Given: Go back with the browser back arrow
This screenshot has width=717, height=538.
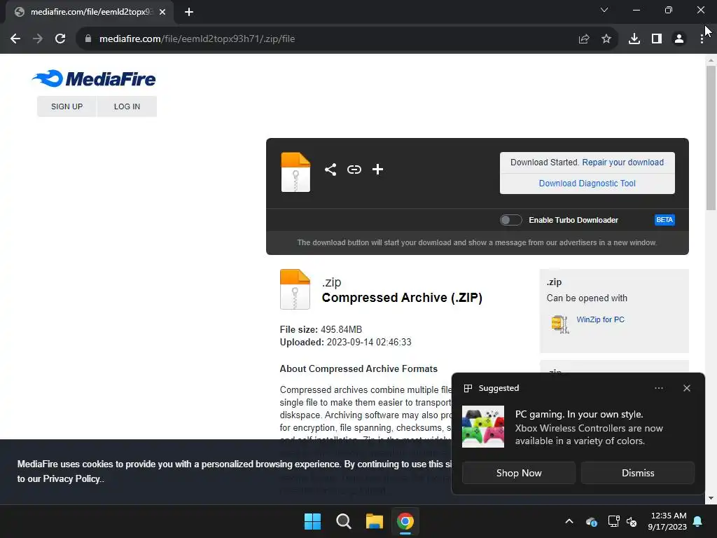Looking at the screenshot, I should click(x=15, y=39).
